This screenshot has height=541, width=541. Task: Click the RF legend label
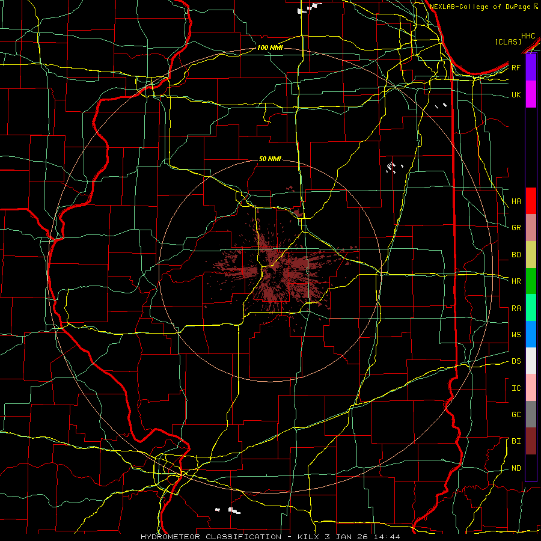516,67
